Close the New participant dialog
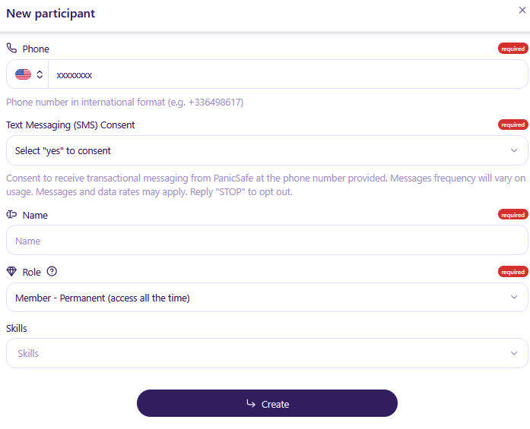Image resolution: width=530 pixels, height=429 pixels. (522, 11)
